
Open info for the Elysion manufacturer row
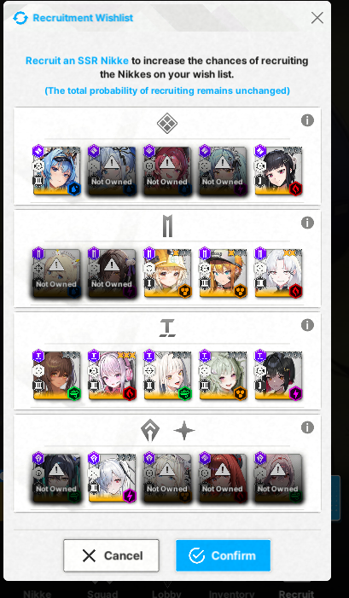coord(307,120)
